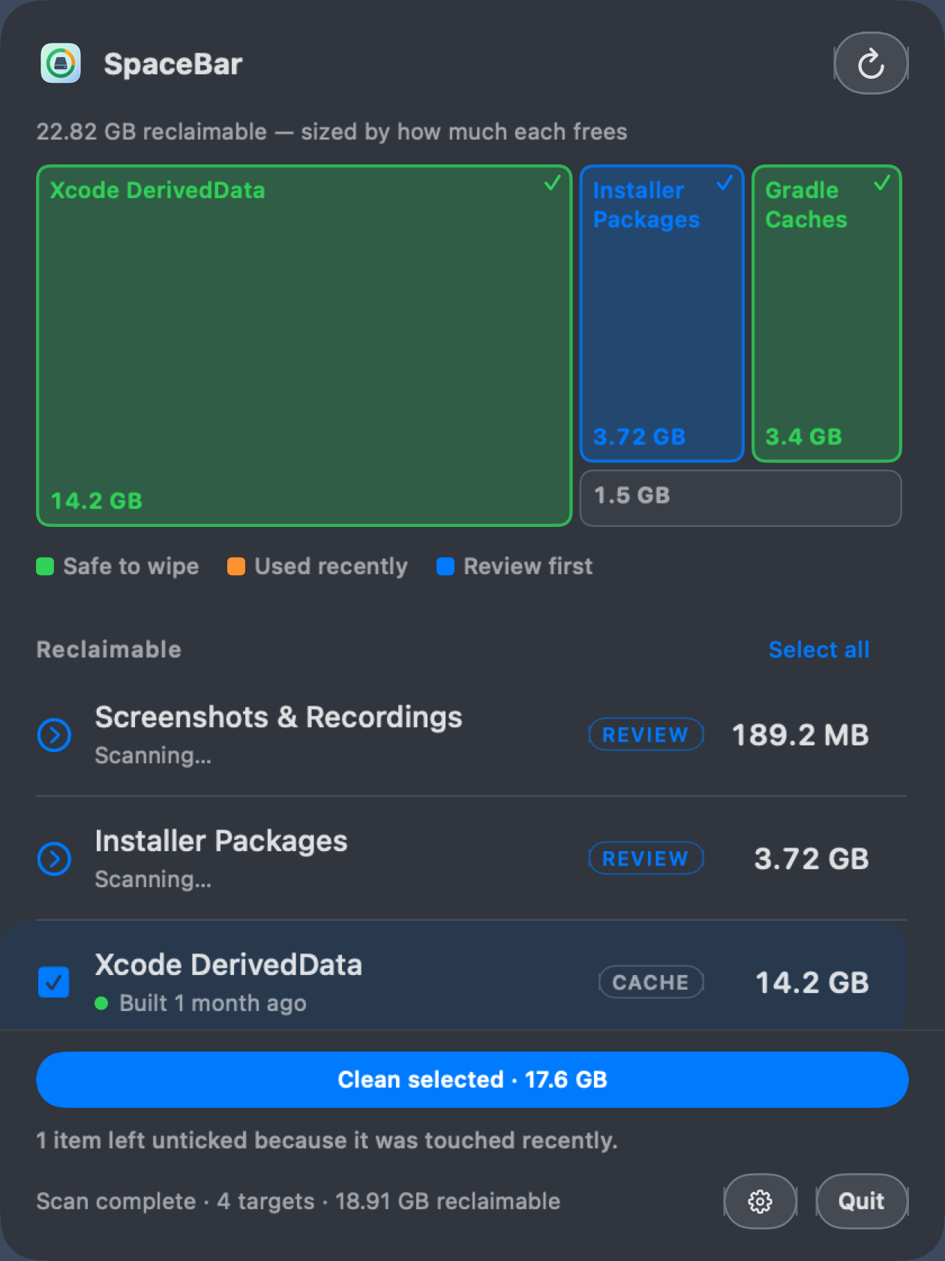The width and height of the screenshot is (945, 1261).
Task: Toggle checkmark on Installer Packages tile
Action: [x=724, y=183]
